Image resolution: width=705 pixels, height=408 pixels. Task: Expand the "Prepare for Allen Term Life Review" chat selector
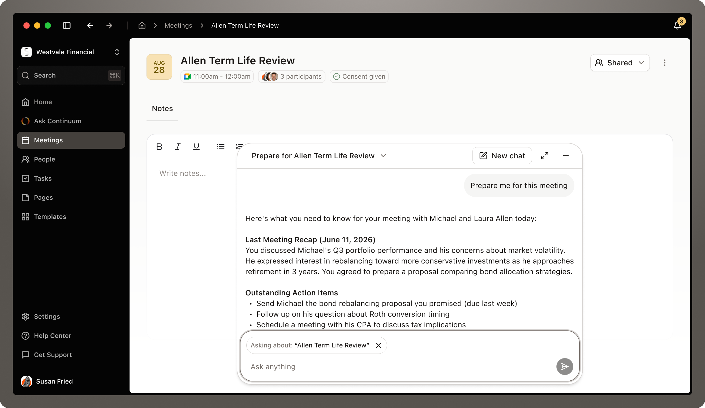coord(319,156)
